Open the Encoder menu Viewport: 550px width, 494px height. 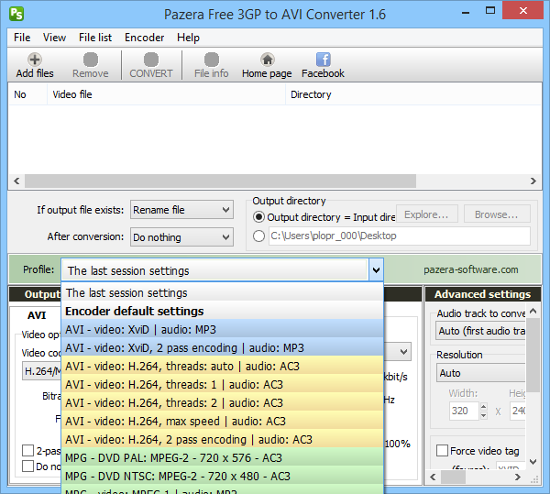coord(144,38)
